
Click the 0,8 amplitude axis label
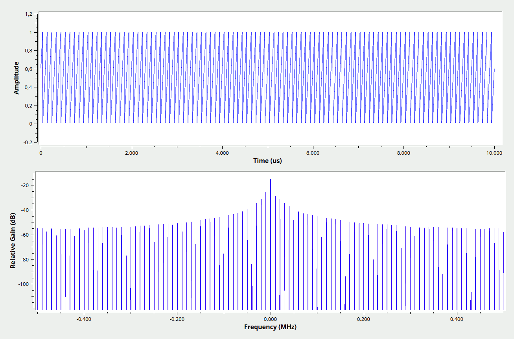coord(28,50)
